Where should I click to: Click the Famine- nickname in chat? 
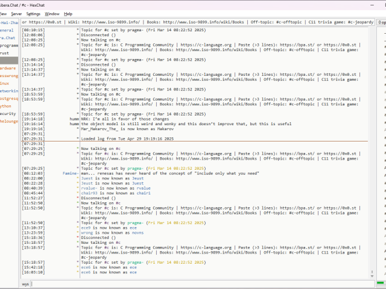(70, 173)
